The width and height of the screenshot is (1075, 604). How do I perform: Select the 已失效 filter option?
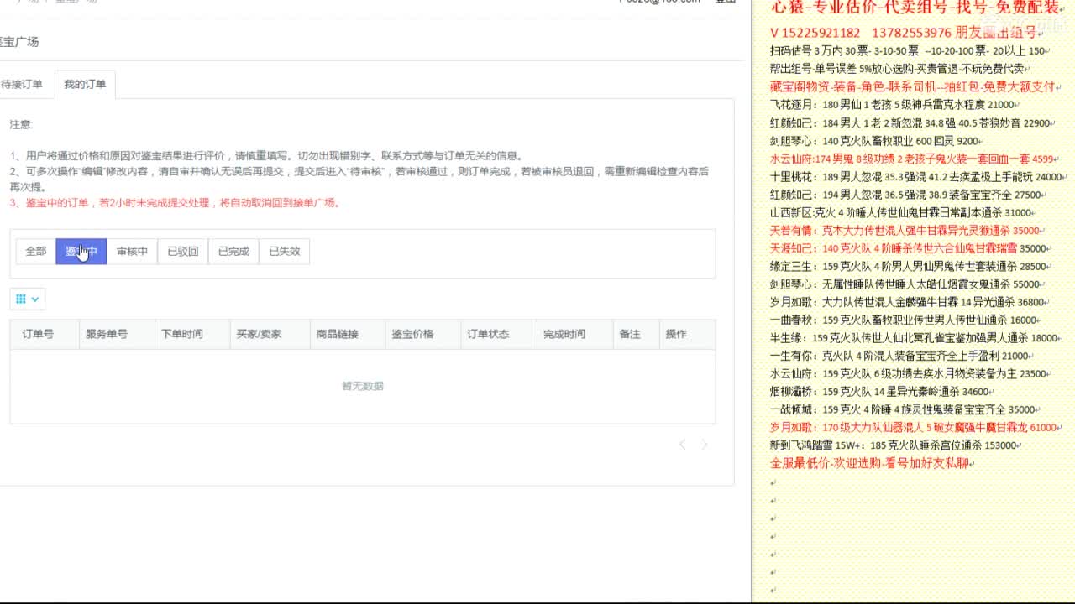coord(283,251)
